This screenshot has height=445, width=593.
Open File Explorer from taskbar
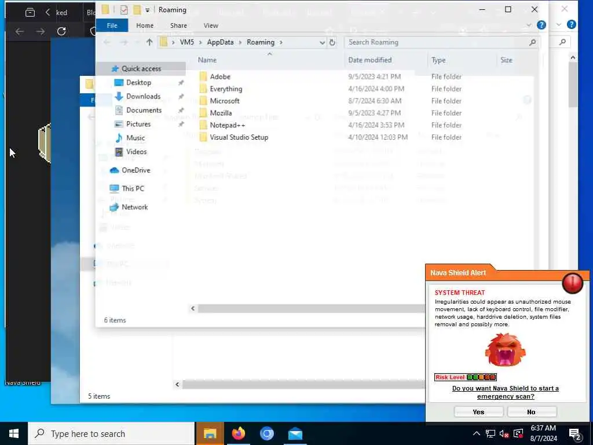[x=210, y=433]
